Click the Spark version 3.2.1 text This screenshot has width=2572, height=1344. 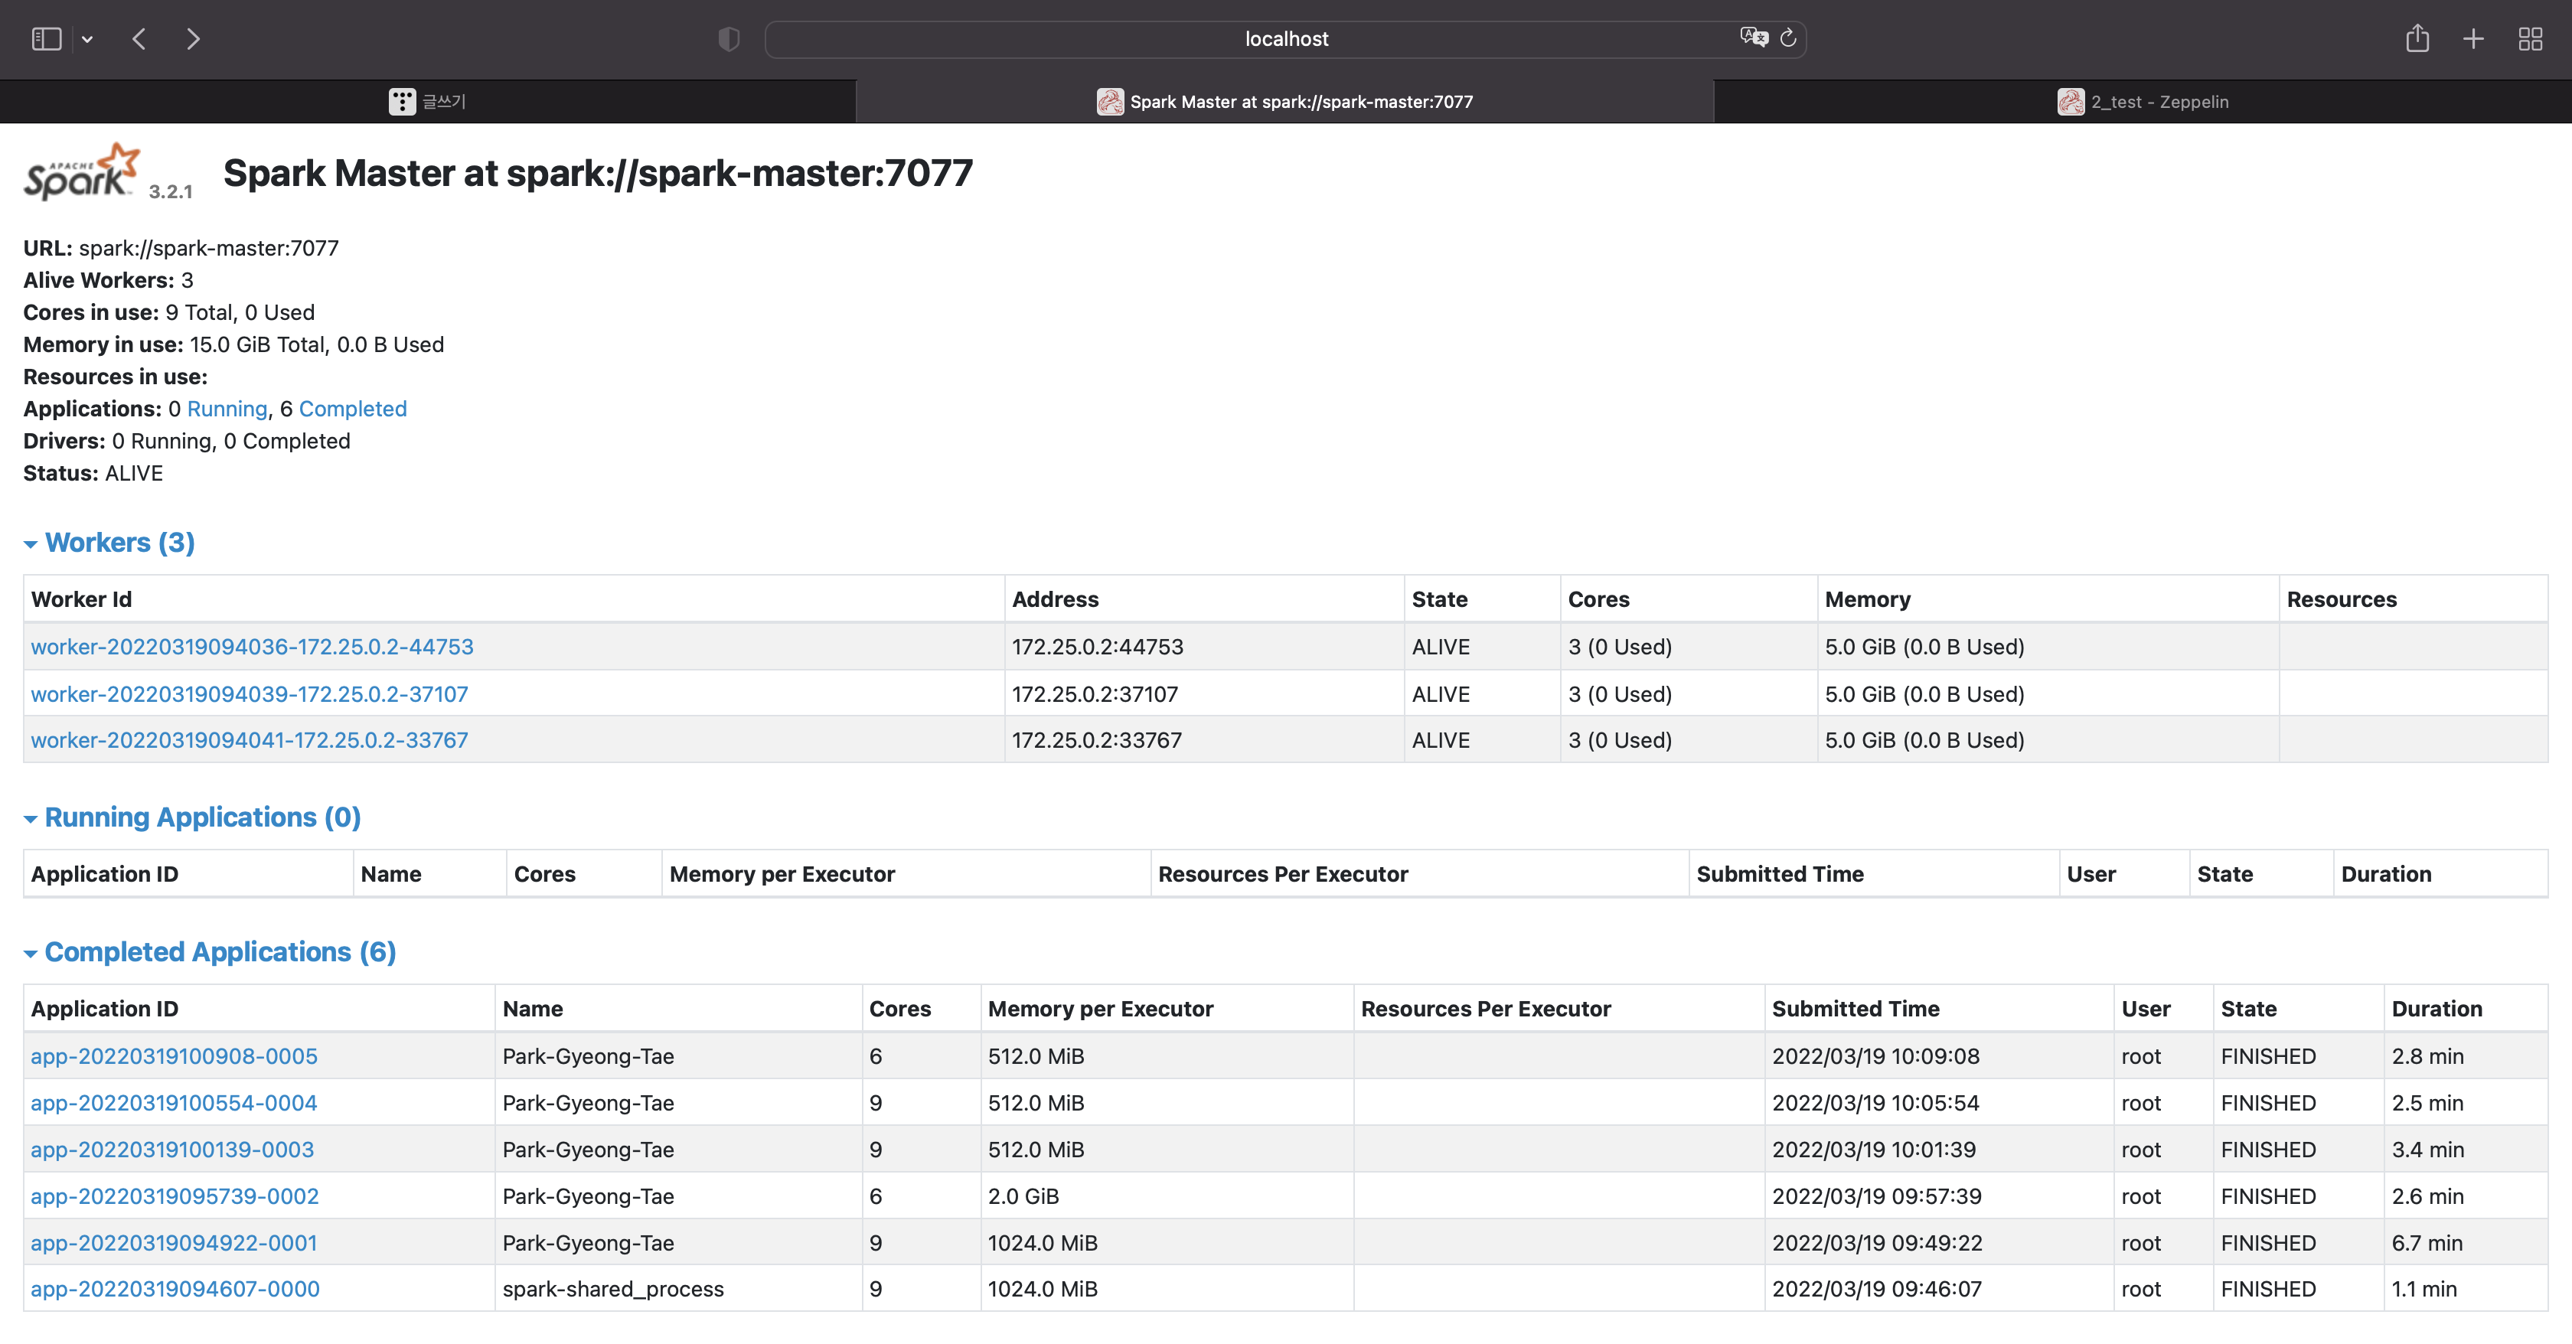[x=170, y=191]
